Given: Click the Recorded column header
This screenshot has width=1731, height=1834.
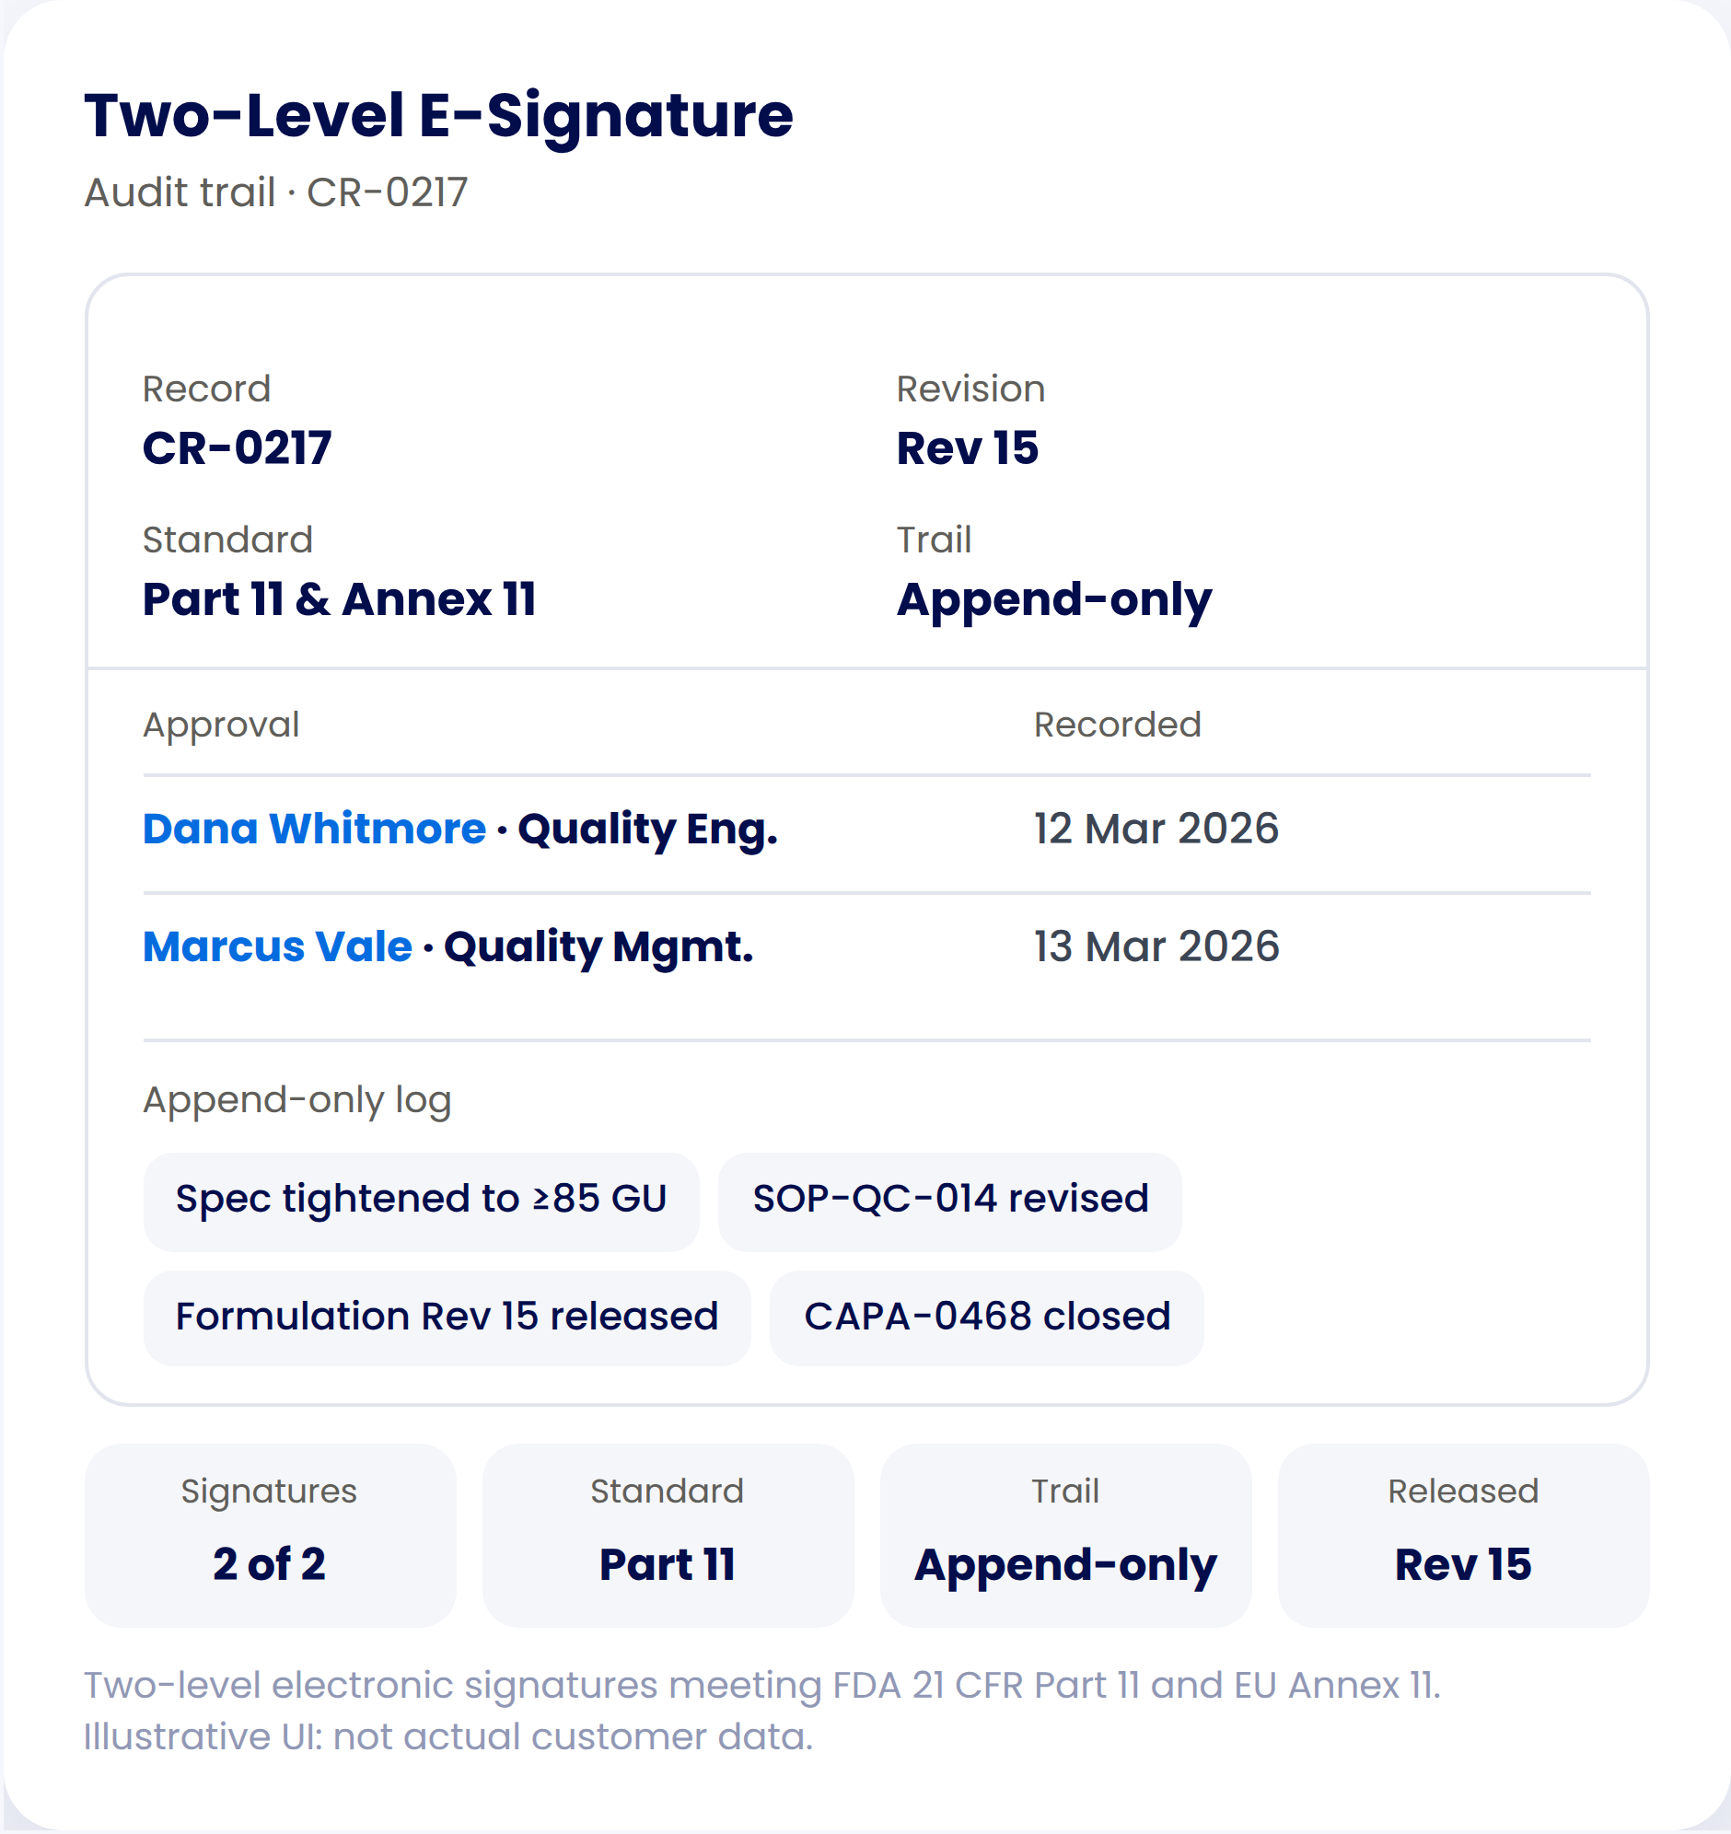Looking at the screenshot, I should point(1118,725).
